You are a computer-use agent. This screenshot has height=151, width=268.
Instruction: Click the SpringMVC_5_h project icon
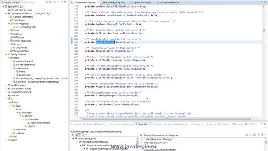tap(6, 7)
